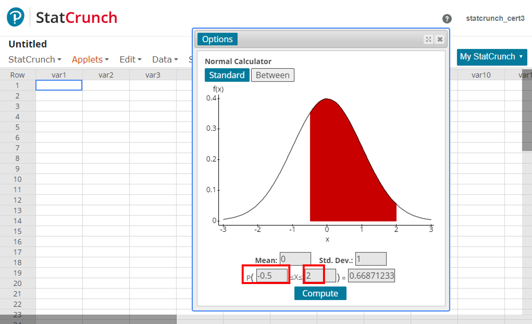This screenshot has width=532, height=324.
Task: Click the Row header cell
Action: point(17,75)
